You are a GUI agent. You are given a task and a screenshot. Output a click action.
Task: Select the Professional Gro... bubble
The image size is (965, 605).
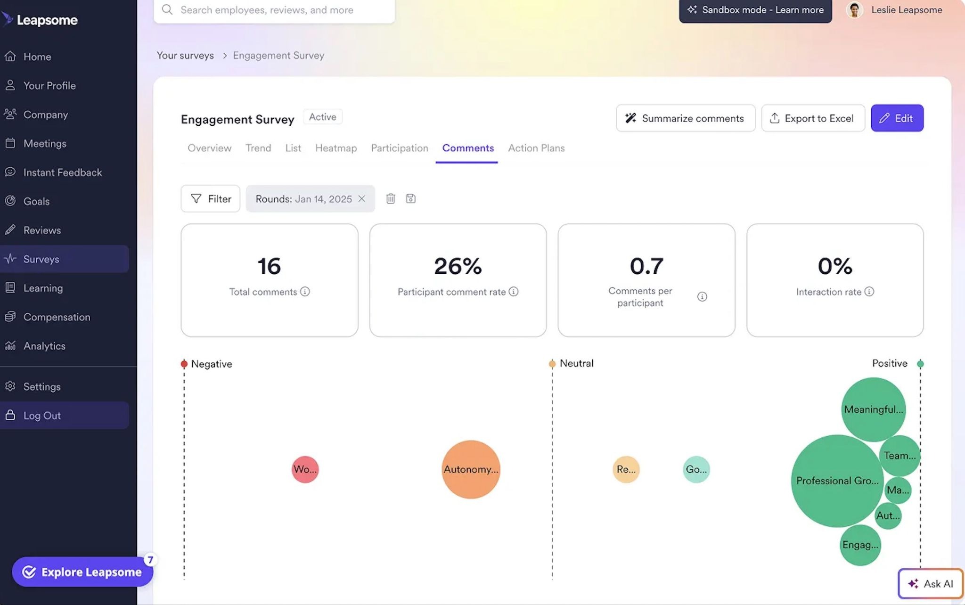click(x=837, y=481)
